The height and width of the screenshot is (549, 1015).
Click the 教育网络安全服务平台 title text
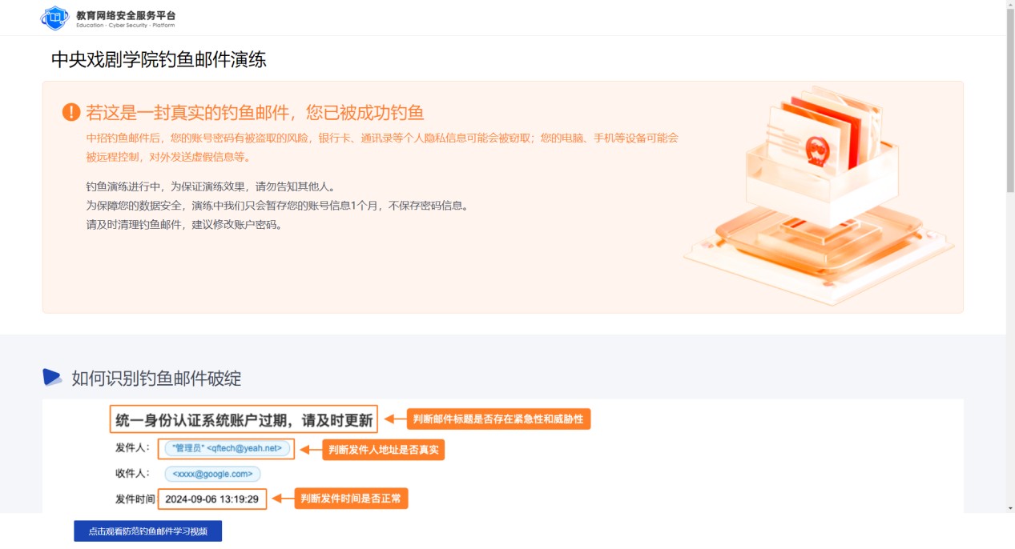pyautogui.click(x=126, y=14)
